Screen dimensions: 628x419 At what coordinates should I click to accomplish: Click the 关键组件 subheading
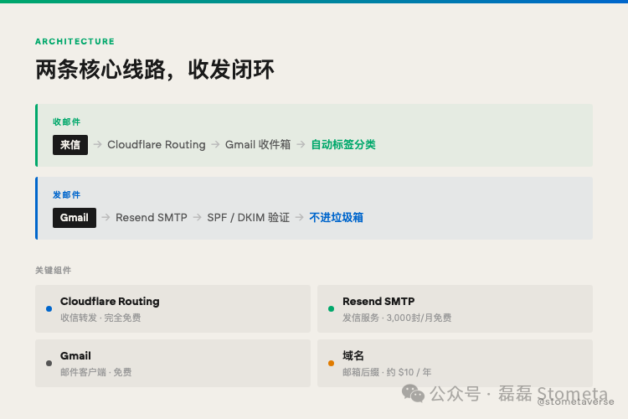[x=54, y=270]
